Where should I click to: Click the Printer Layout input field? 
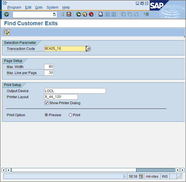click(61, 97)
